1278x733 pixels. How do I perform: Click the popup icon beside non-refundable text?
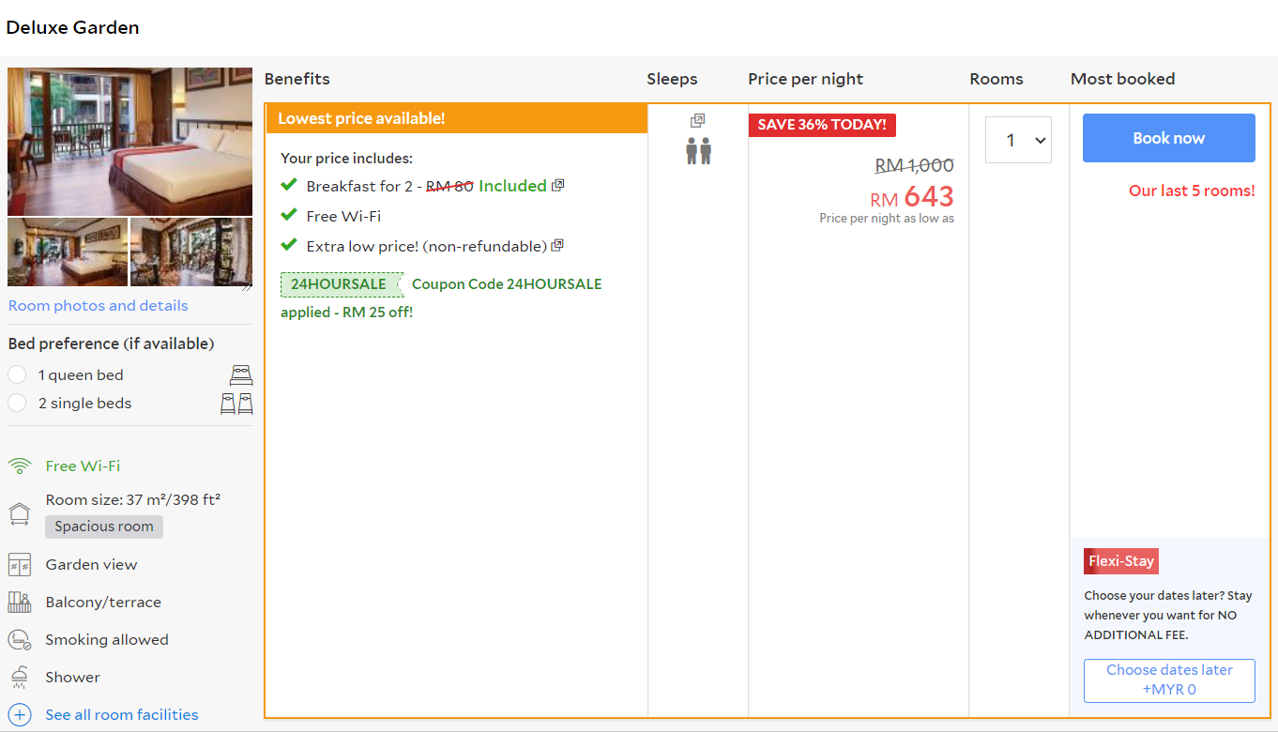[x=557, y=246]
